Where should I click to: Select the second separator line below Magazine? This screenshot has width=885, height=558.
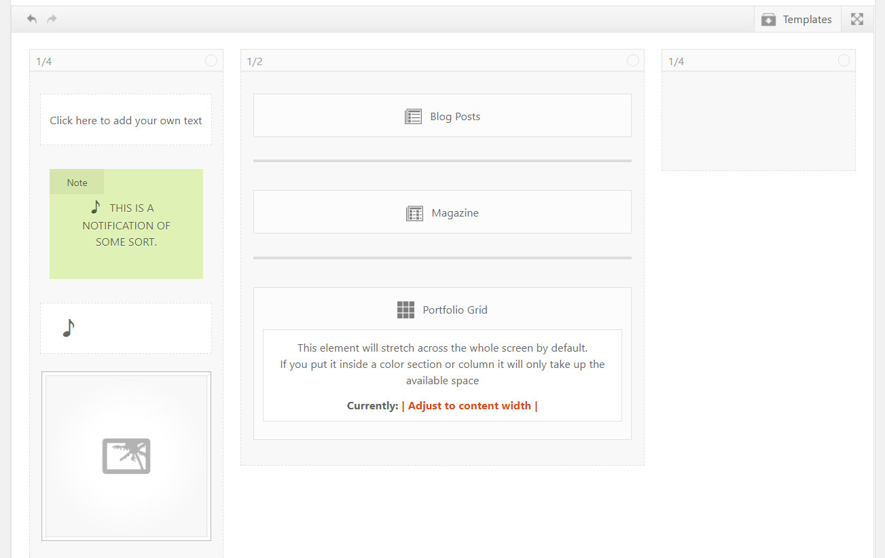[x=442, y=258]
